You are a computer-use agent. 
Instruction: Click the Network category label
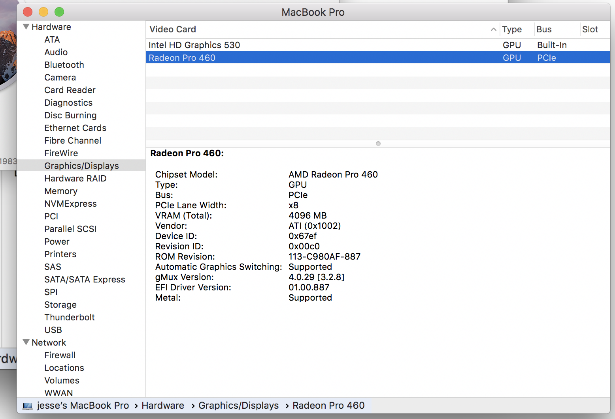49,342
